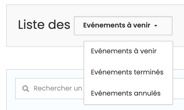Show cancelled events via Evénements annulés
184x110 pixels.
click(128, 93)
